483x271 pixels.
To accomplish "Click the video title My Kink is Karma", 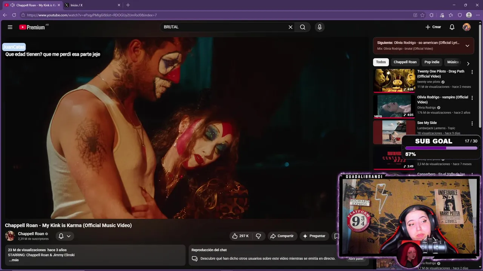I will click(68, 225).
